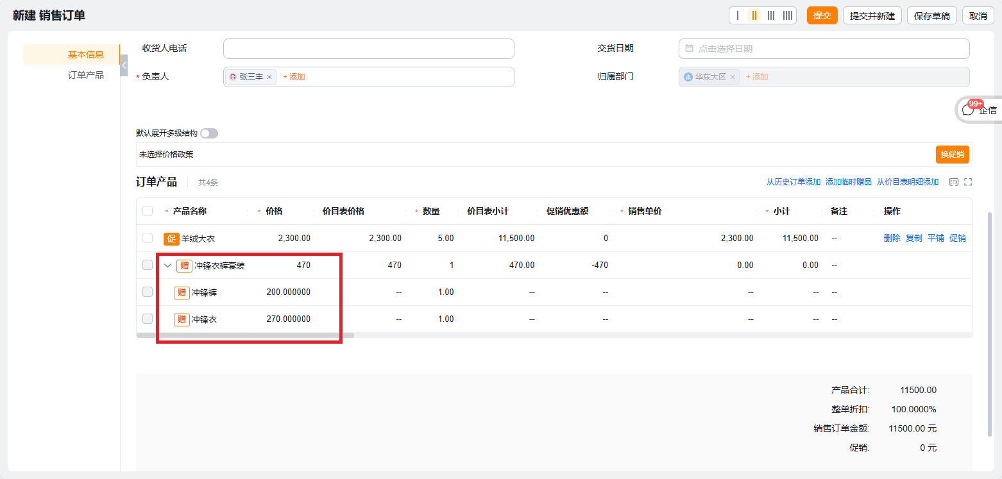
Task: Click 从历史订单添加 link
Action: tap(794, 182)
